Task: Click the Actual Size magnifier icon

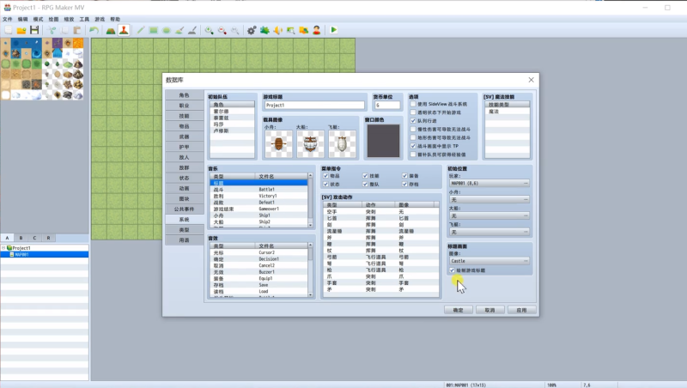Action: click(235, 30)
